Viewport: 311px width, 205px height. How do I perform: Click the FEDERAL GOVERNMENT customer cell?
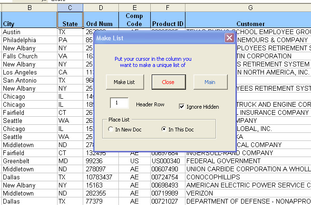point(248,161)
